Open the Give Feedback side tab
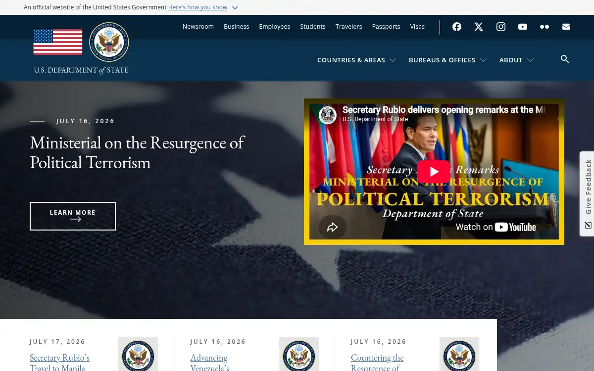This screenshot has height=371, width=594. click(x=587, y=194)
